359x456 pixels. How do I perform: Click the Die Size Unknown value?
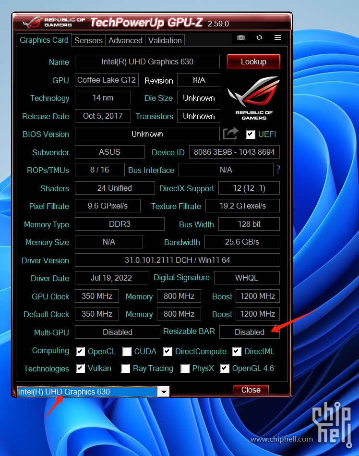199,98
